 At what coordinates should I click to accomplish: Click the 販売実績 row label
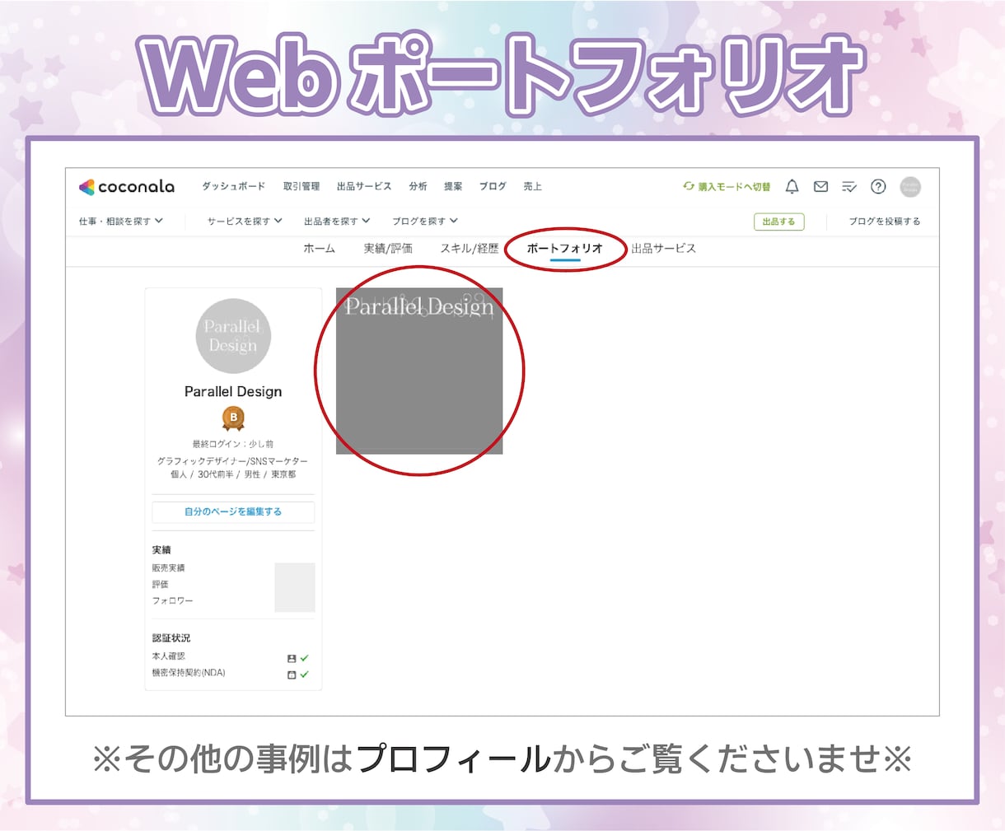(168, 568)
